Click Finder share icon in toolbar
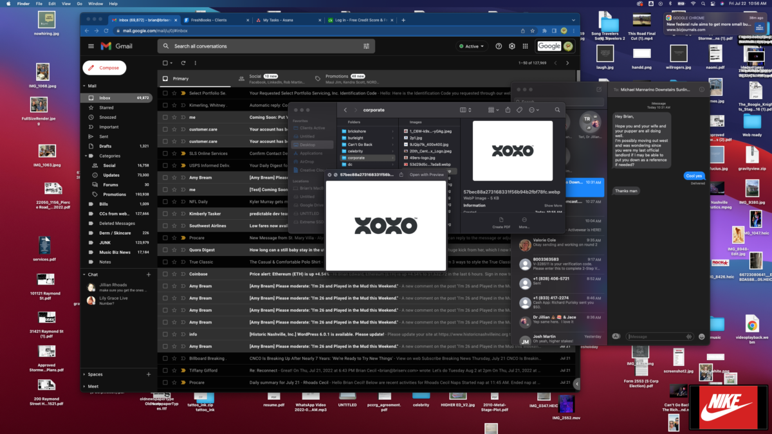This screenshot has height=434, width=772. (x=508, y=110)
